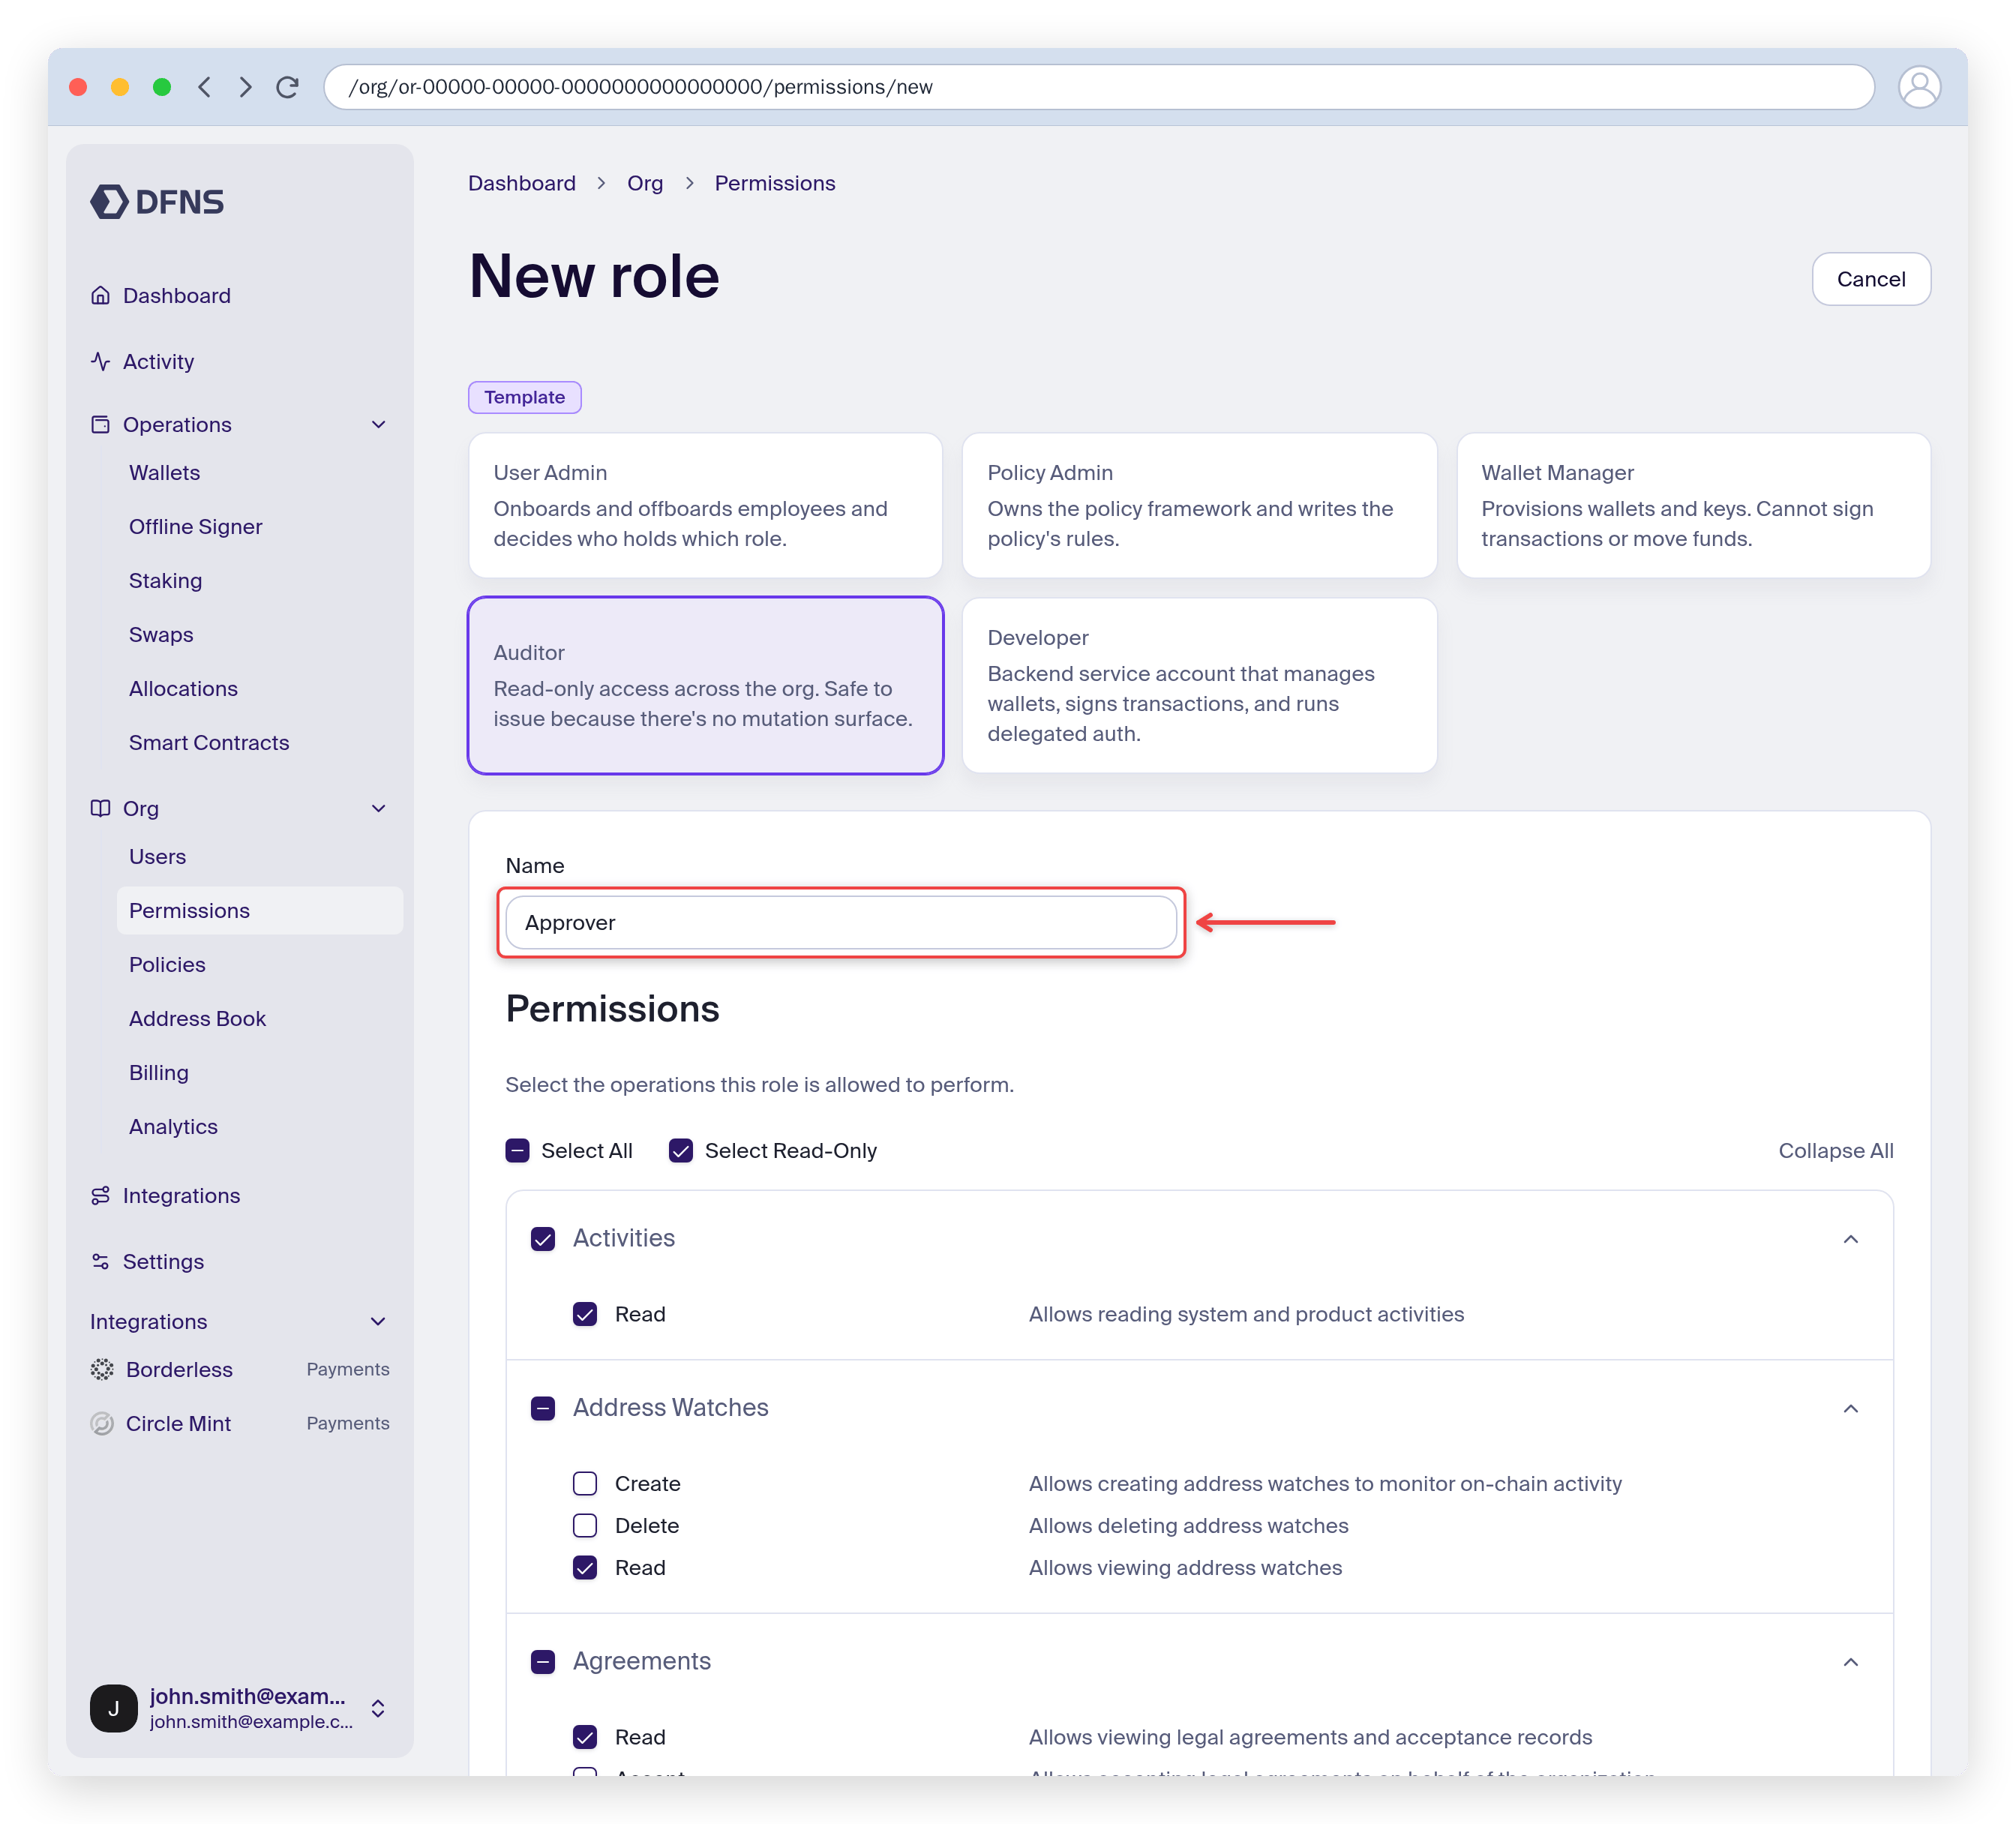Viewport: 2016px width, 1824px height.
Task: Toggle the Select All checkbox
Action: point(517,1151)
